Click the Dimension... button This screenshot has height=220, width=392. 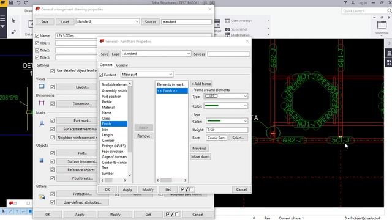click(x=83, y=104)
